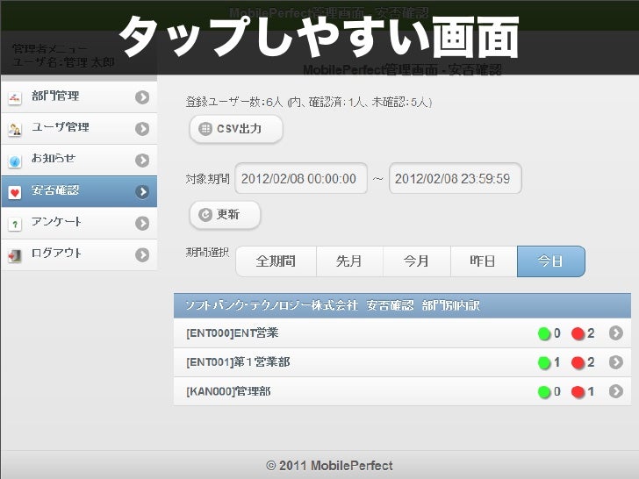Click arrow chevron on 安否確認 row
This screenshot has height=479, width=639.
tap(142, 191)
